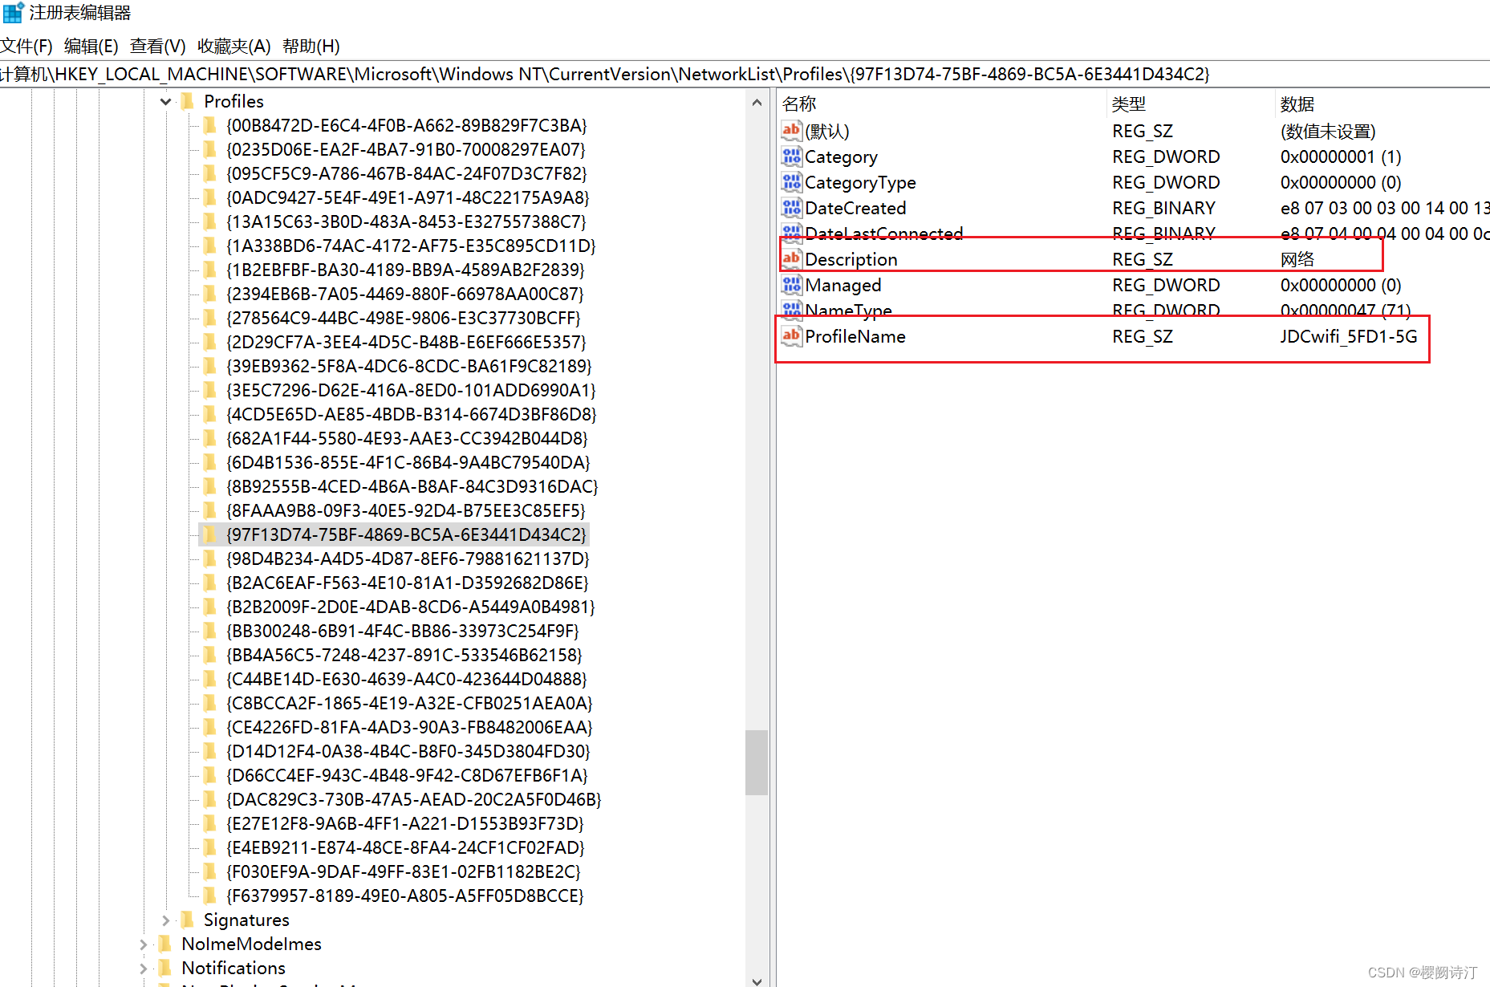Open the 收藏夹(A) menu

[233, 47]
